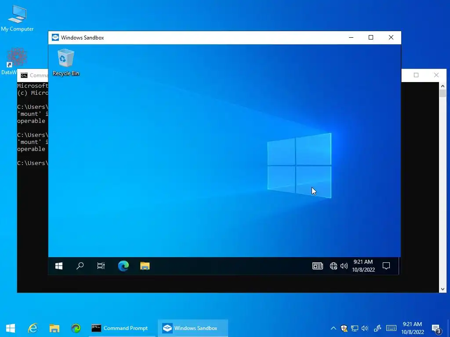This screenshot has height=337, width=450.
Task: Open the Sandbox Start menu
Action: pos(59,266)
